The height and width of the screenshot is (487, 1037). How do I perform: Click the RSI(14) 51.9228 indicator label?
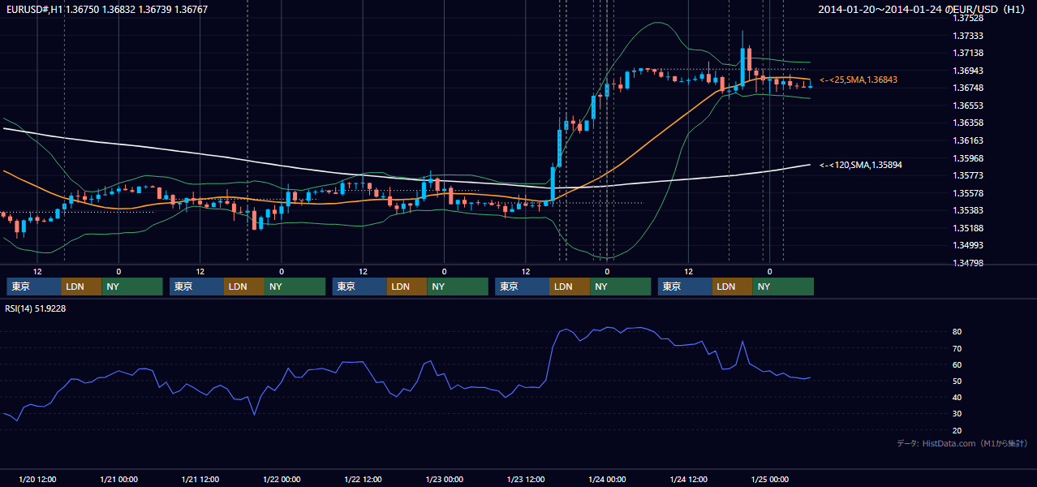pyautogui.click(x=36, y=308)
